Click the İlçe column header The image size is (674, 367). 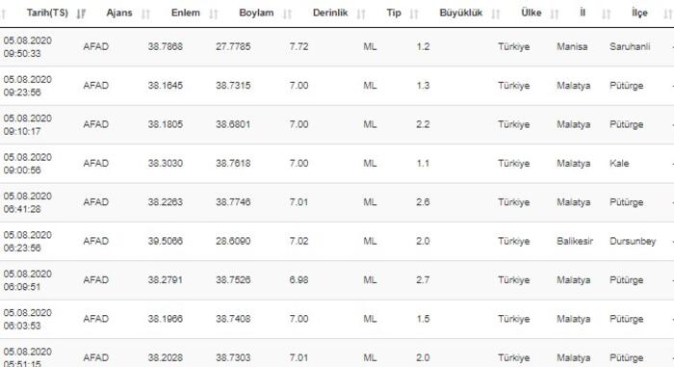[x=639, y=13]
